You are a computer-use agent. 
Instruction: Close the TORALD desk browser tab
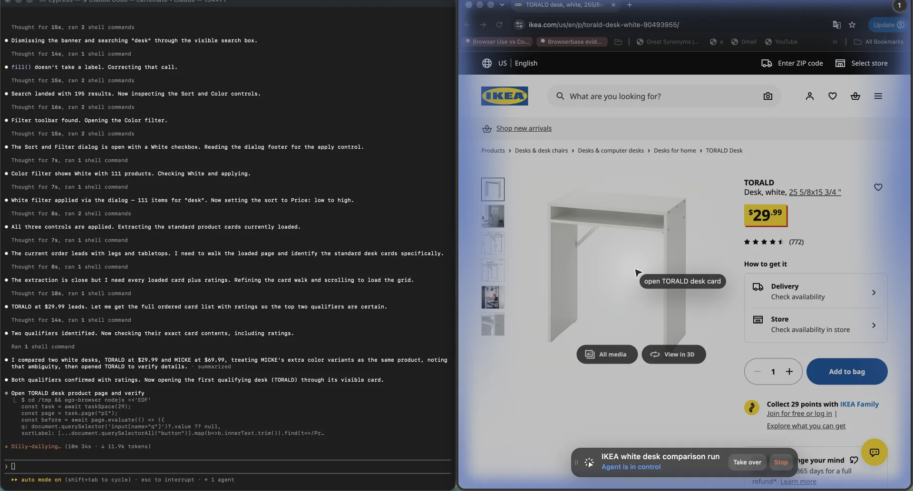click(613, 5)
